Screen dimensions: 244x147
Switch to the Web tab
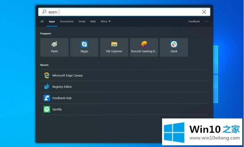[93, 21]
